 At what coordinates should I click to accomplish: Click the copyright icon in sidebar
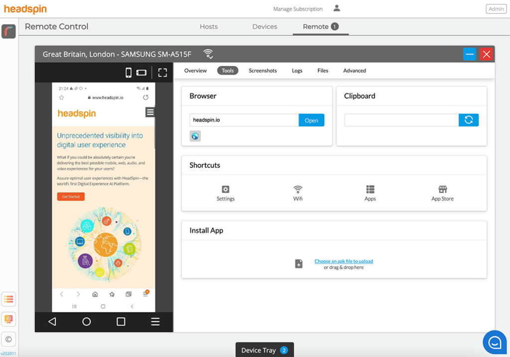click(9, 340)
